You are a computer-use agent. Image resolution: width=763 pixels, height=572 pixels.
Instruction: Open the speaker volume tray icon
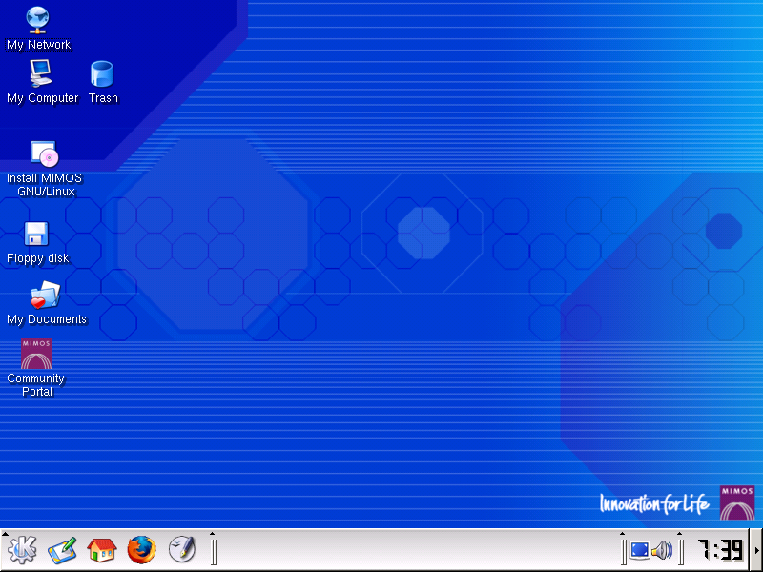point(662,550)
